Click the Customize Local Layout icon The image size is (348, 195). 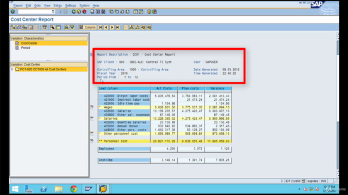(x=154, y=11)
